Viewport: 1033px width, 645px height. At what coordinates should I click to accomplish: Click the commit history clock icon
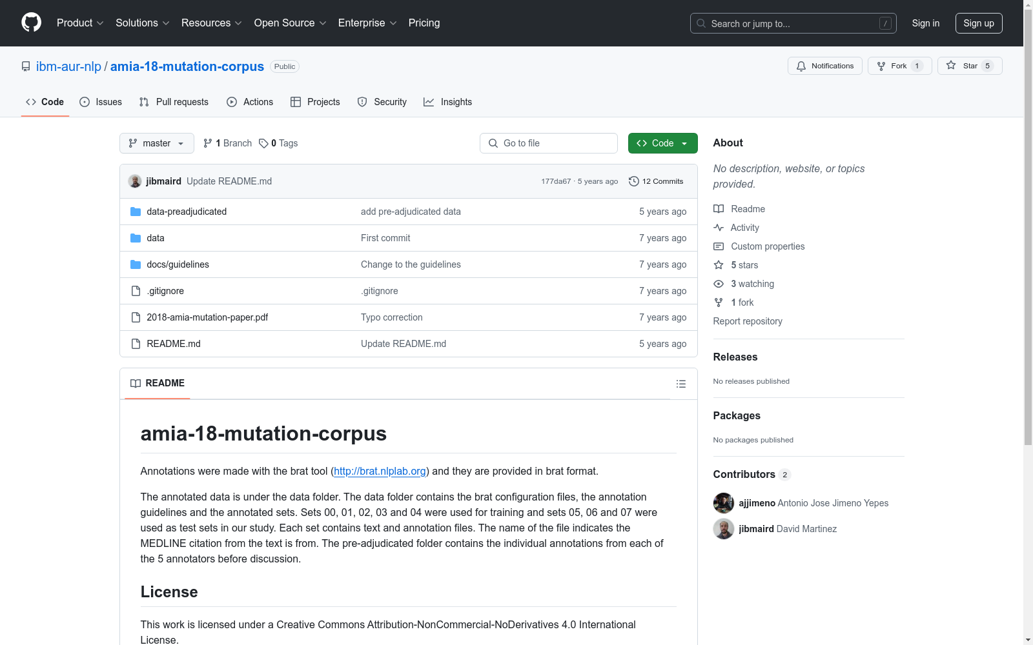point(634,181)
